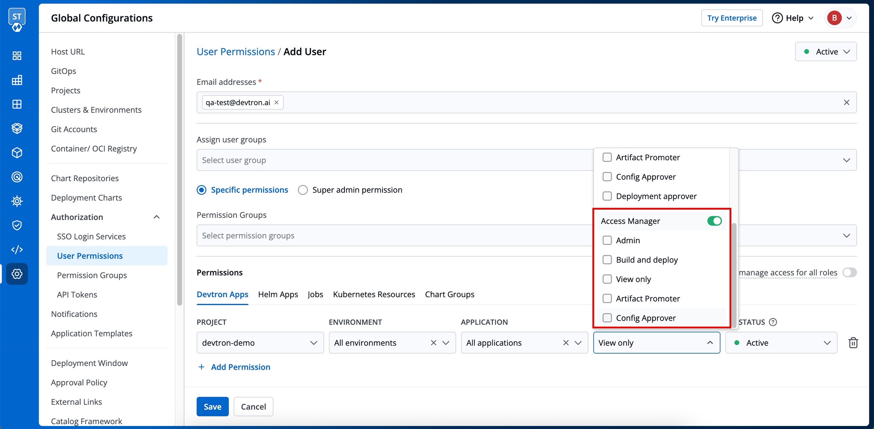Open Permission Groups in sidebar

pos(92,275)
